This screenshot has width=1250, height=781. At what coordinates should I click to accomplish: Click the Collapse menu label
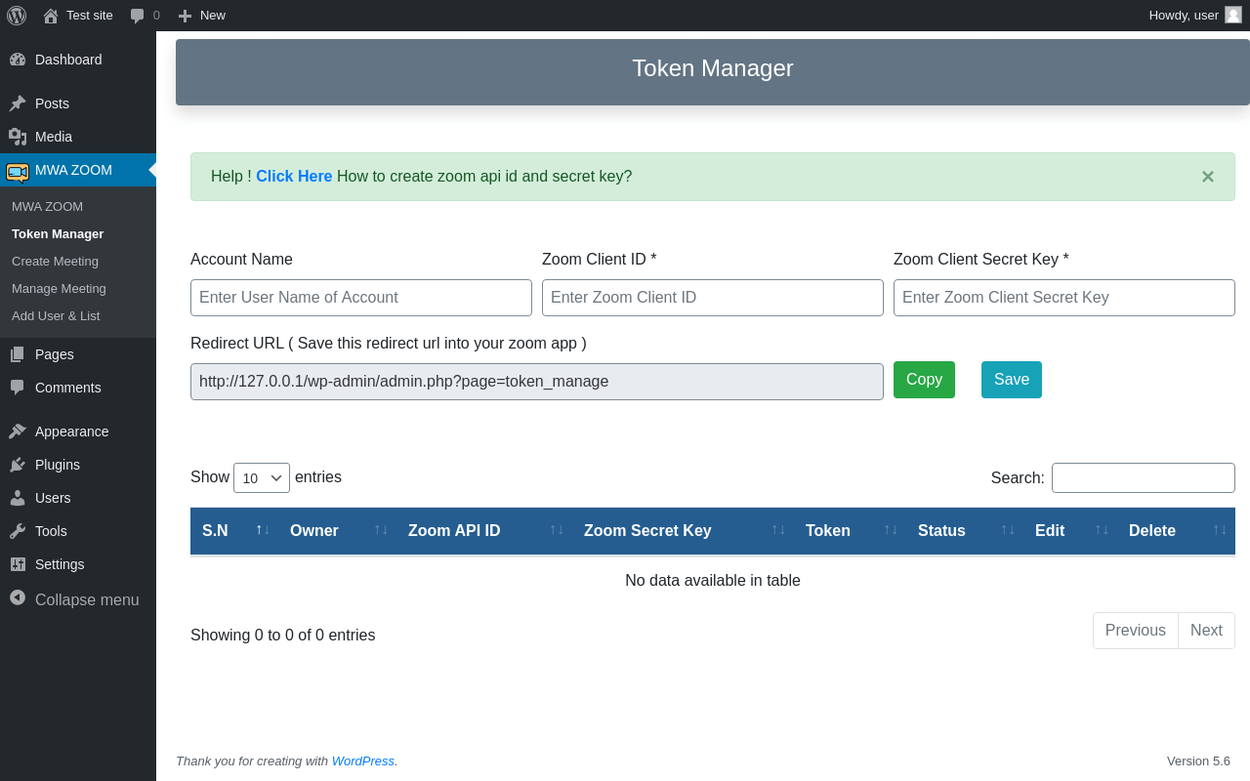(x=87, y=599)
